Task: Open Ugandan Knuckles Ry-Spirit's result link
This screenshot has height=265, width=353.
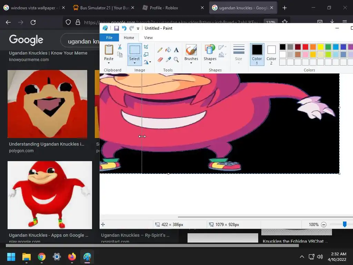Action: 135,235
